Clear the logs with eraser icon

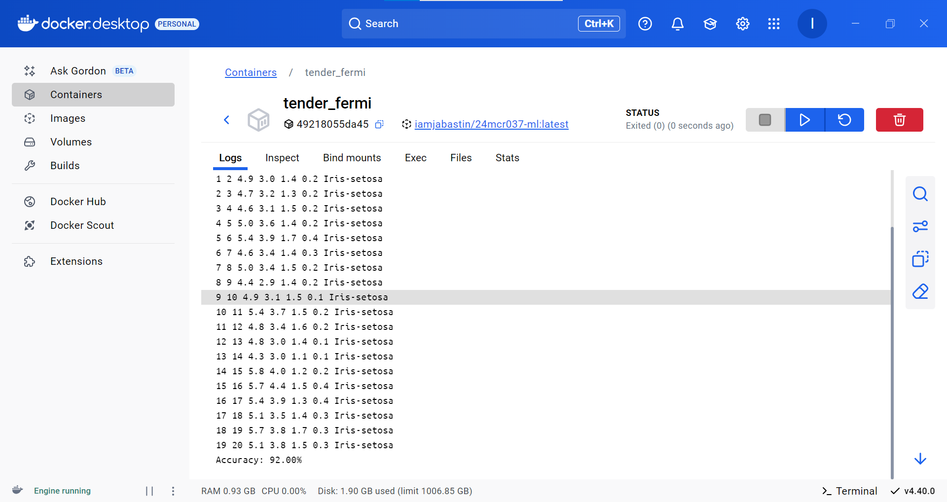coord(920,291)
